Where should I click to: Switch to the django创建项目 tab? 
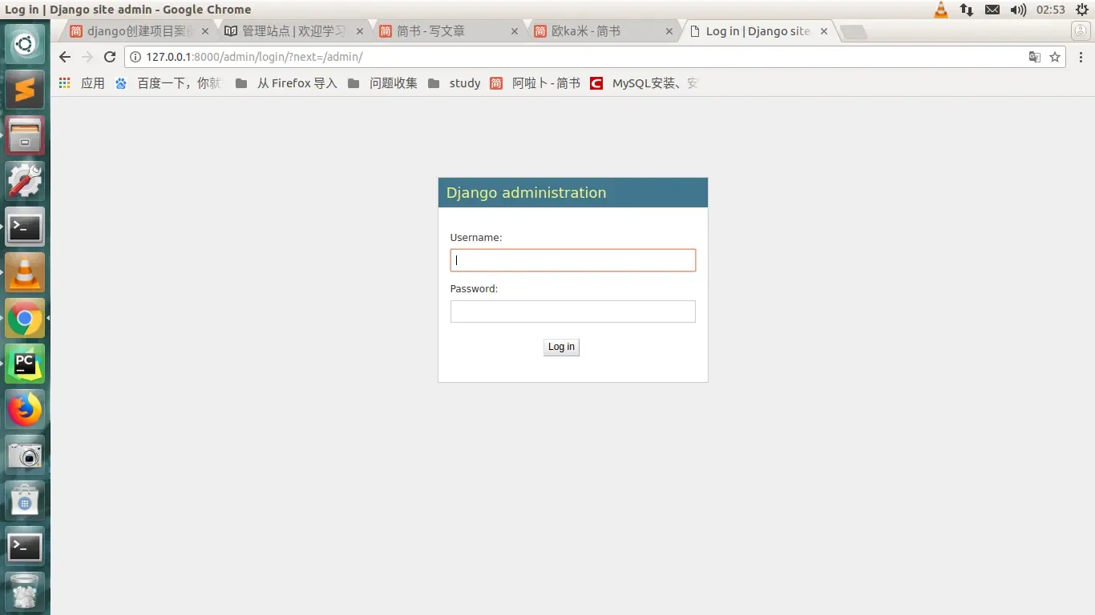[x=140, y=31]
